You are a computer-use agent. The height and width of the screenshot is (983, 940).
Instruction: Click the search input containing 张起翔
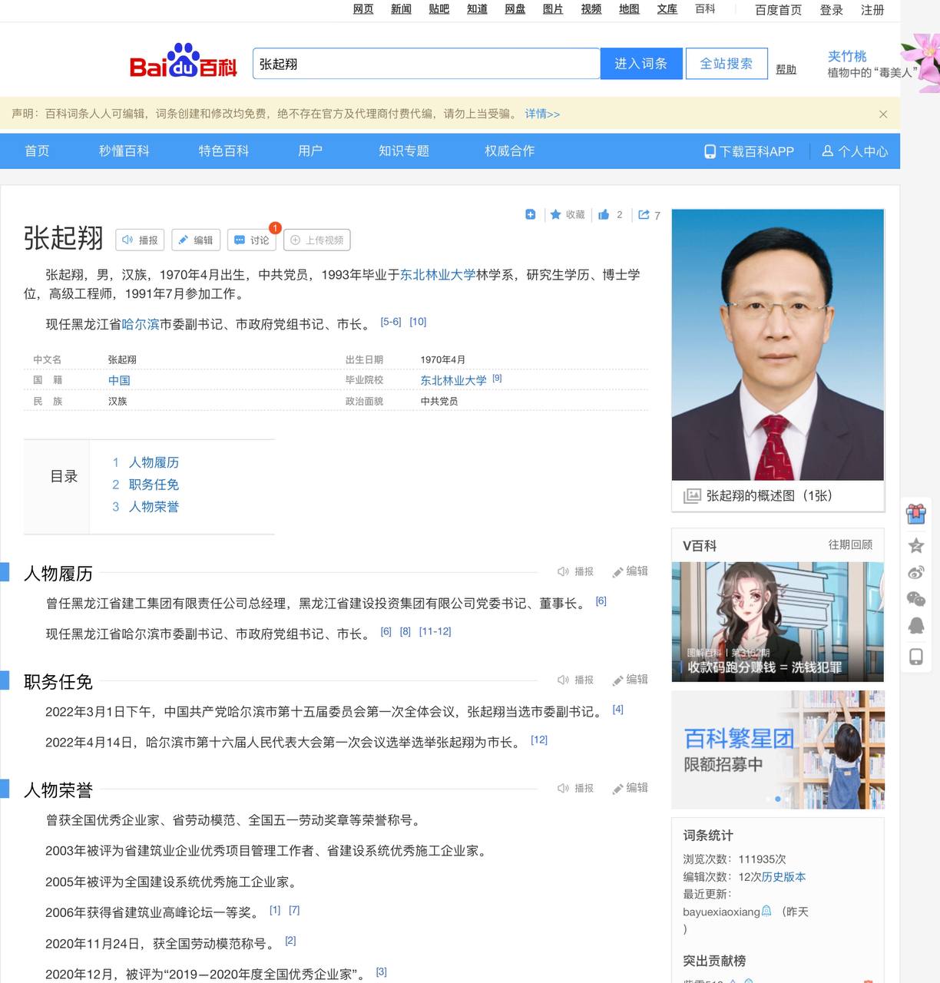pos(426,64)
